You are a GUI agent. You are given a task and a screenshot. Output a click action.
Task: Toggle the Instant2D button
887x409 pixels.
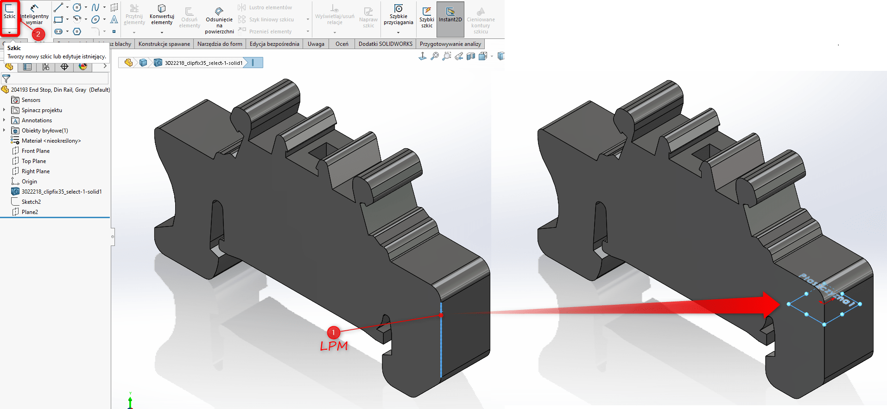click(450, 19)
